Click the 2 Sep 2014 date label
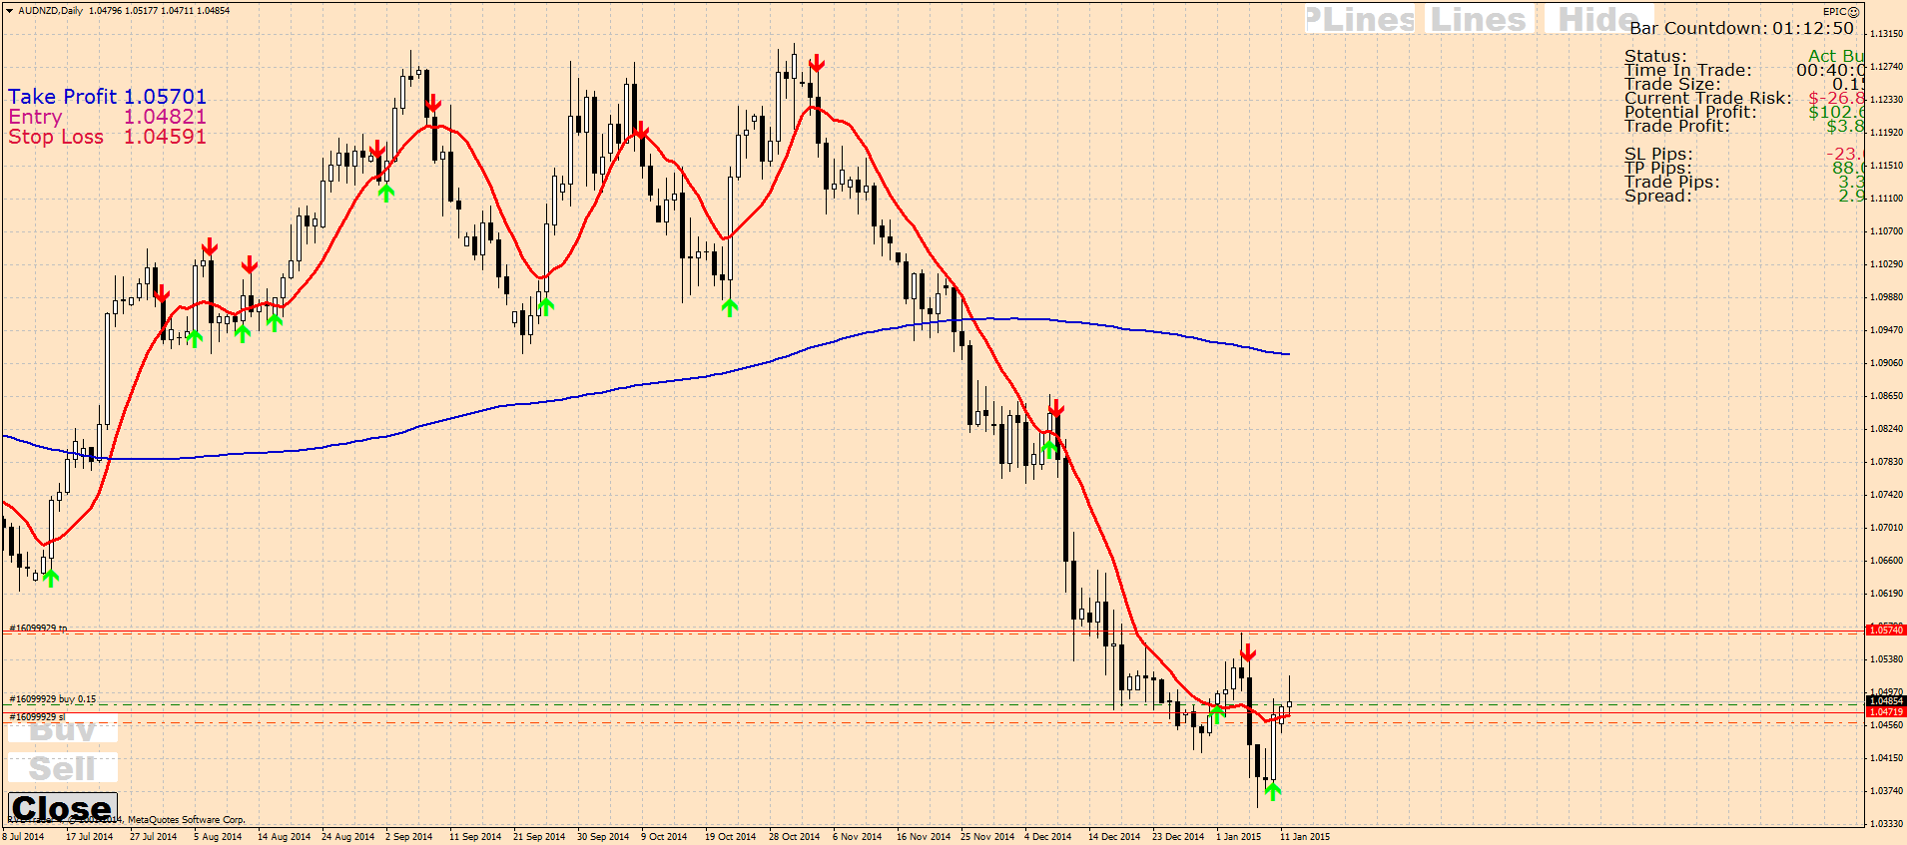This screenshot has width=1907, height=845. pos(409,837)
